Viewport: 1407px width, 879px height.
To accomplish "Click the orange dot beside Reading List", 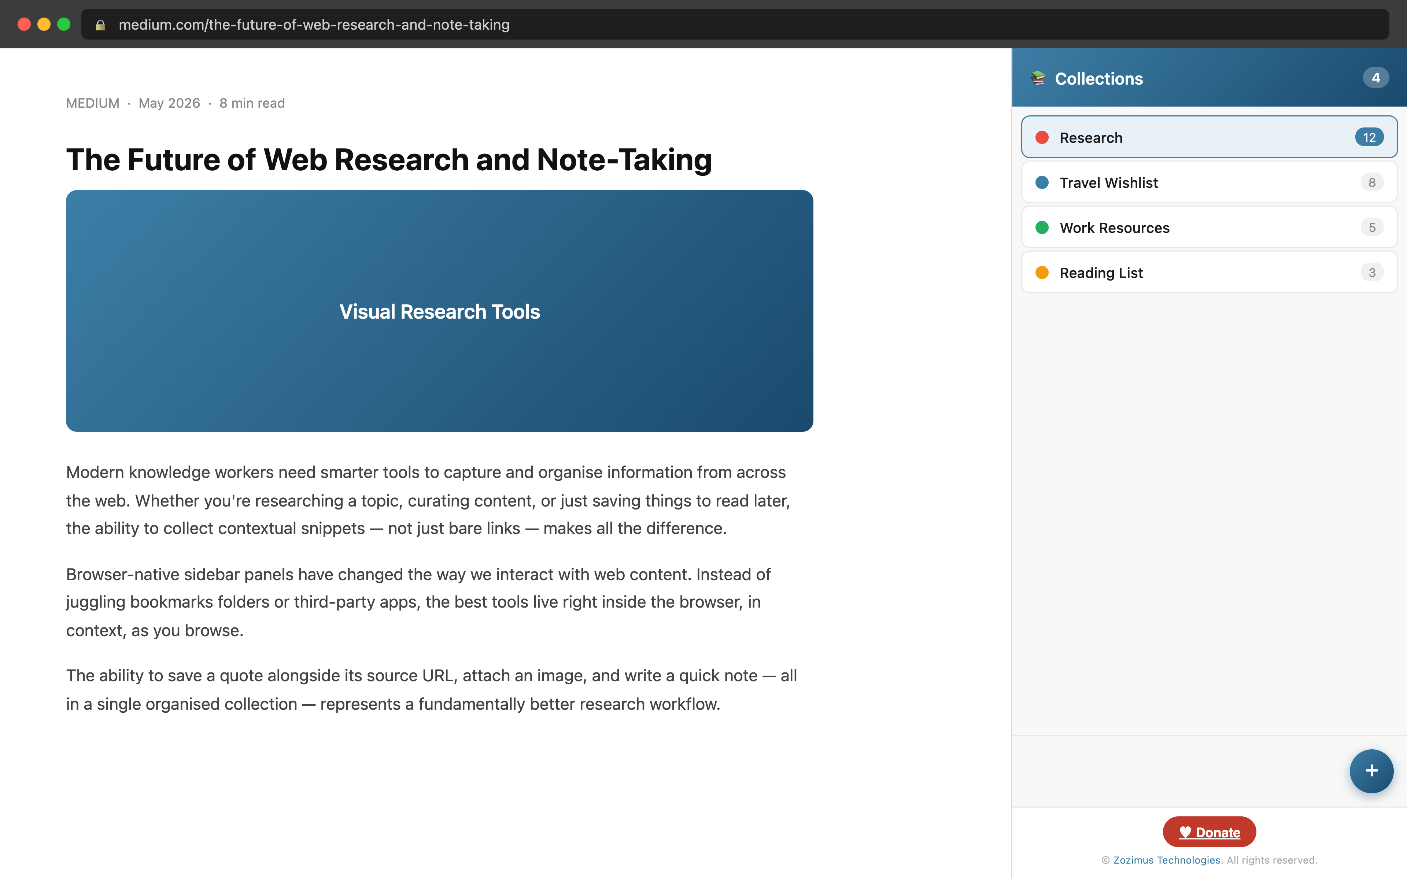I will pyautogui.click(x=1042, y=272).
